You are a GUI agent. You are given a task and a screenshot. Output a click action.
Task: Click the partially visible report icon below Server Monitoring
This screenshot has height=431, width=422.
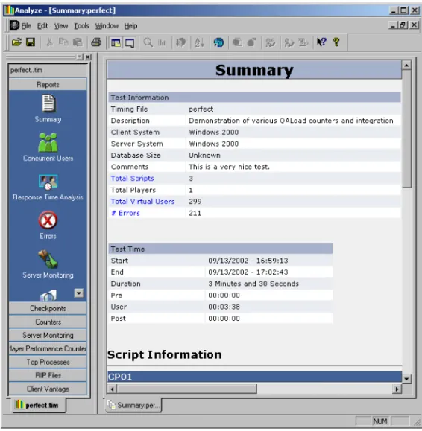(x=48, y=296)
